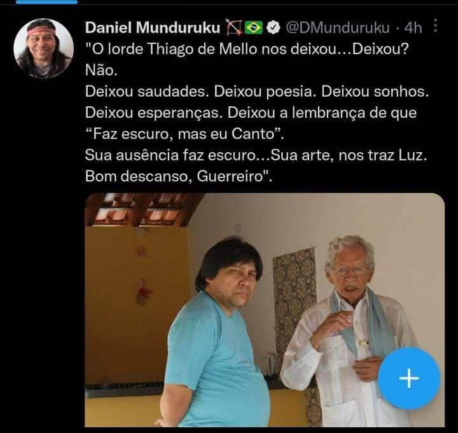Click the bow and arrow emoji icon
This screenshot has height=433, width=458.
coord(234,27)
